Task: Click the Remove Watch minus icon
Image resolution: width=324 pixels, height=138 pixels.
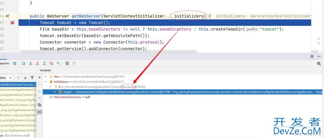Action: point(40,84)
